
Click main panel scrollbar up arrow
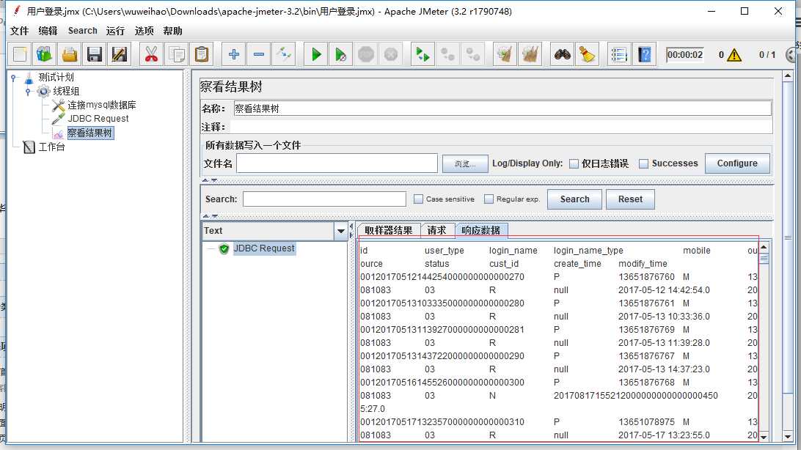(x=788, y=76)
